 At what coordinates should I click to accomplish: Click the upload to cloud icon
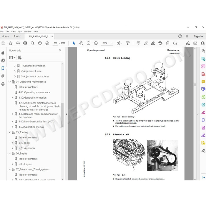coord(18,43)
